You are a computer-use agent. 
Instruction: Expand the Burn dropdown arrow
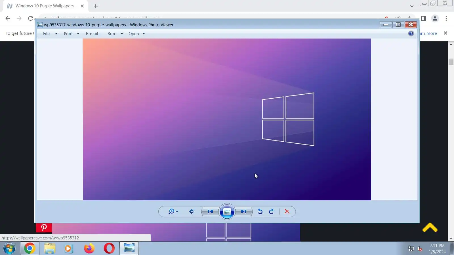(122, 34)
